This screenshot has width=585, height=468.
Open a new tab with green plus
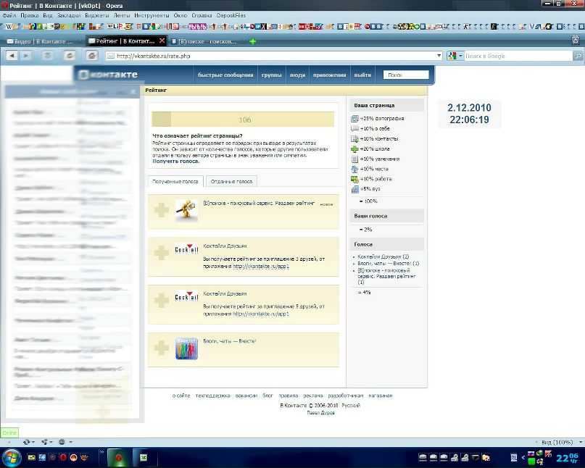click(253, 41)
